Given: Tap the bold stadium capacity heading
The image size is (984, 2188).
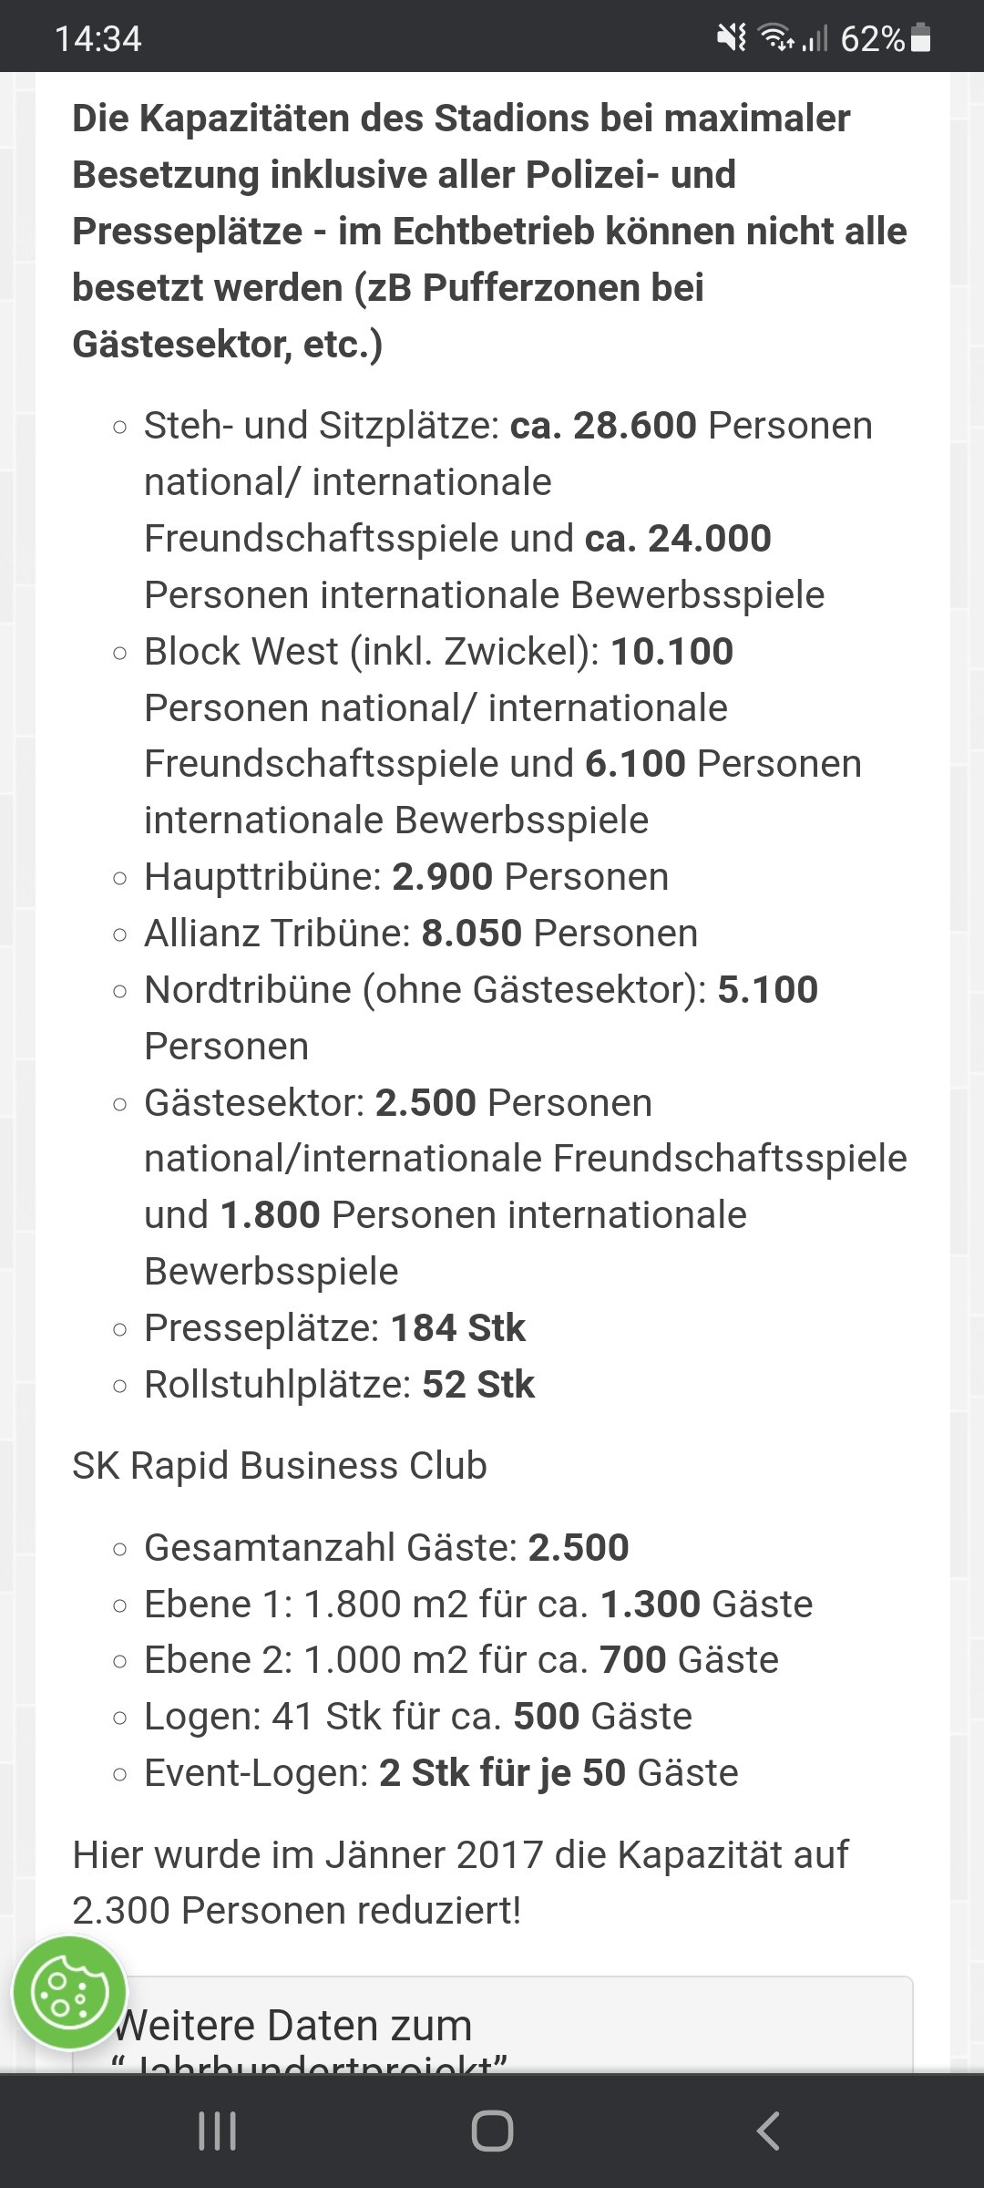Looking at the screenshot, I should click(490, 231).
